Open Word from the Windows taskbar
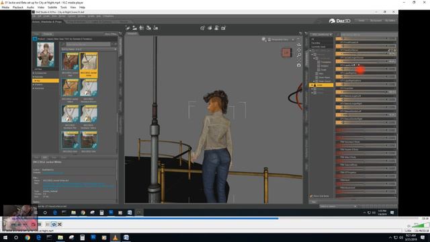 [x=126, y=237]
